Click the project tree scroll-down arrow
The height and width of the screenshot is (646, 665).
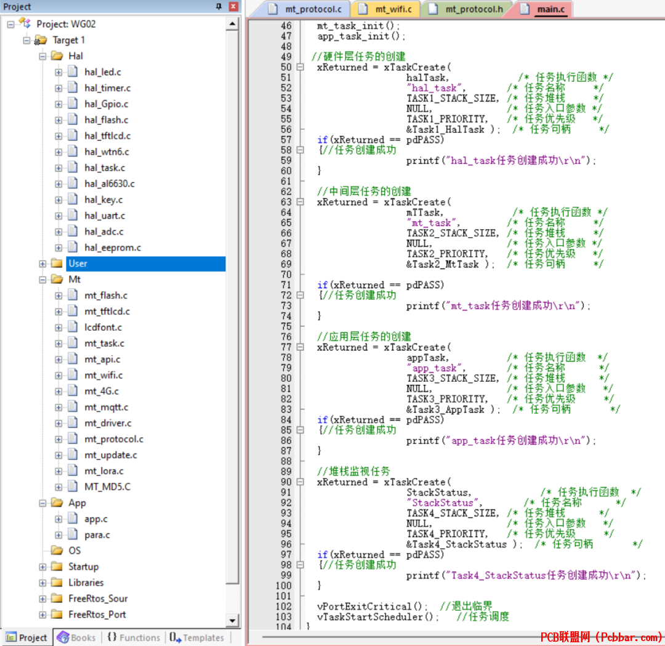232,621
